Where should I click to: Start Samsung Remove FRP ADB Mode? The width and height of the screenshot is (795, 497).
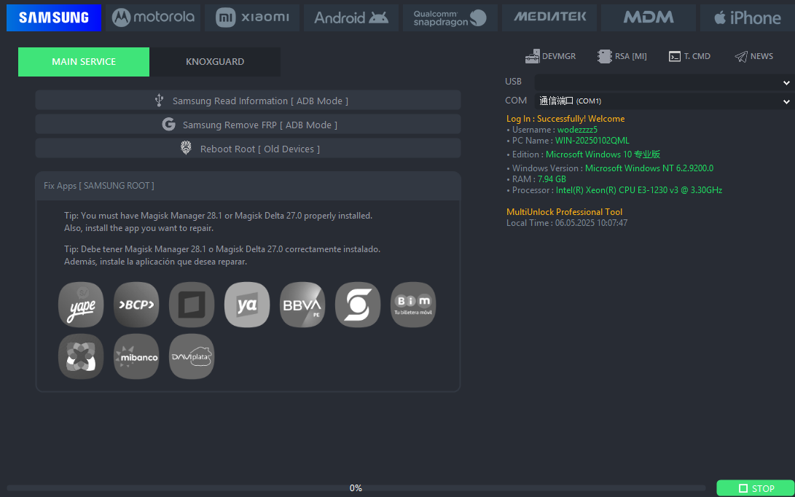[x=248, y=124]
